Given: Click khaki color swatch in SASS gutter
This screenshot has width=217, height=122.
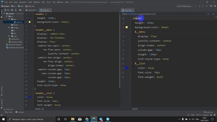Looking at the screenshot, I should point(126,27).
